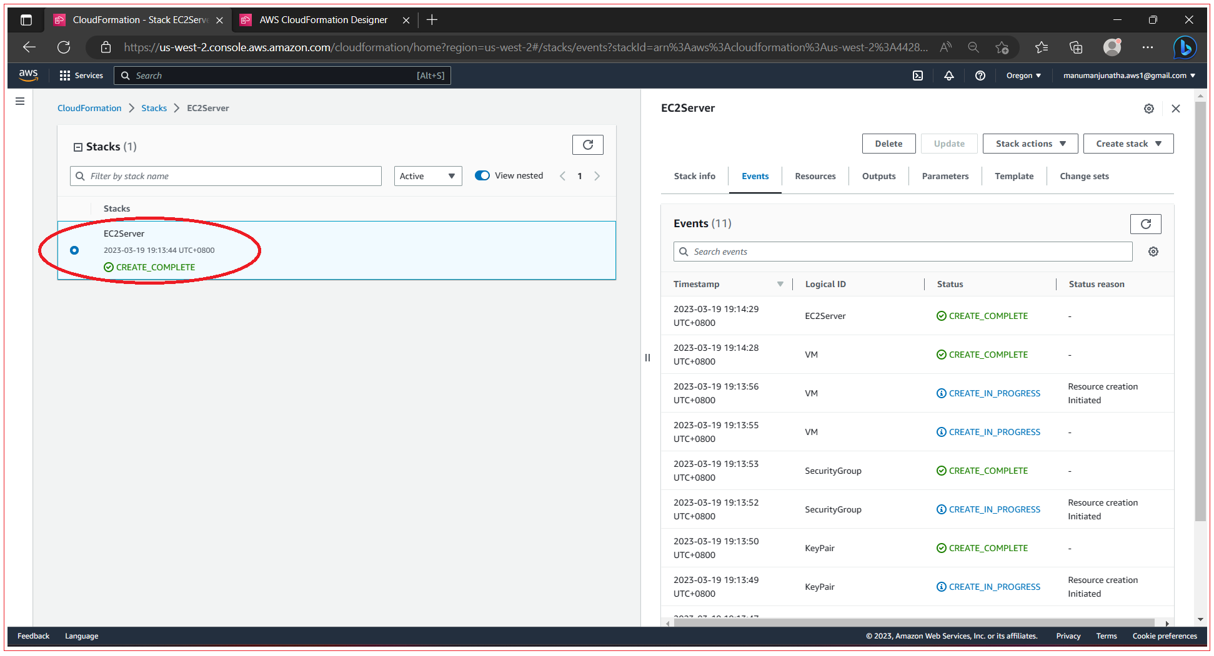
Task: Open the Parameters tab
Action: (945, 176)
